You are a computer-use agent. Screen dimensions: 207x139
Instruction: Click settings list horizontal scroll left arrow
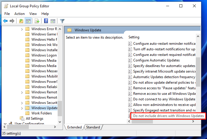click(x=129, y=121)
